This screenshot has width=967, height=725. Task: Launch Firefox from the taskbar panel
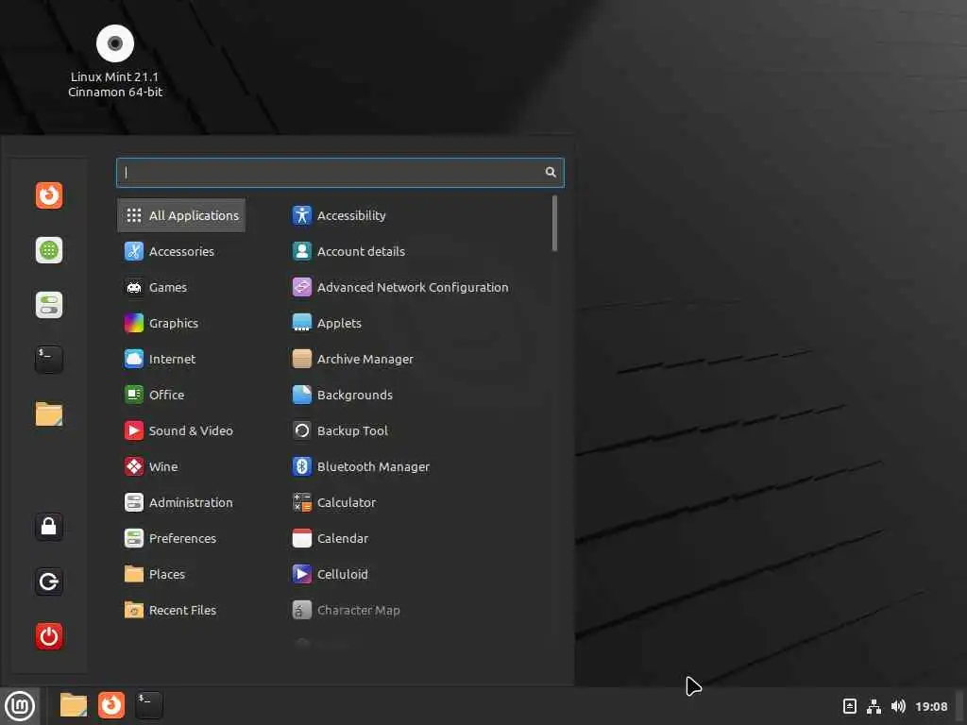[111, 705]
